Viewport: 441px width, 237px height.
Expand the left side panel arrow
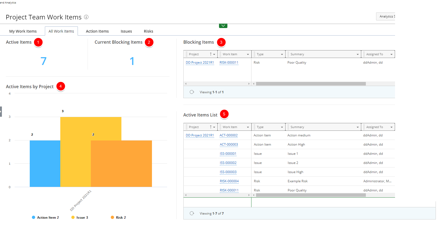click(x=1, y=111)
